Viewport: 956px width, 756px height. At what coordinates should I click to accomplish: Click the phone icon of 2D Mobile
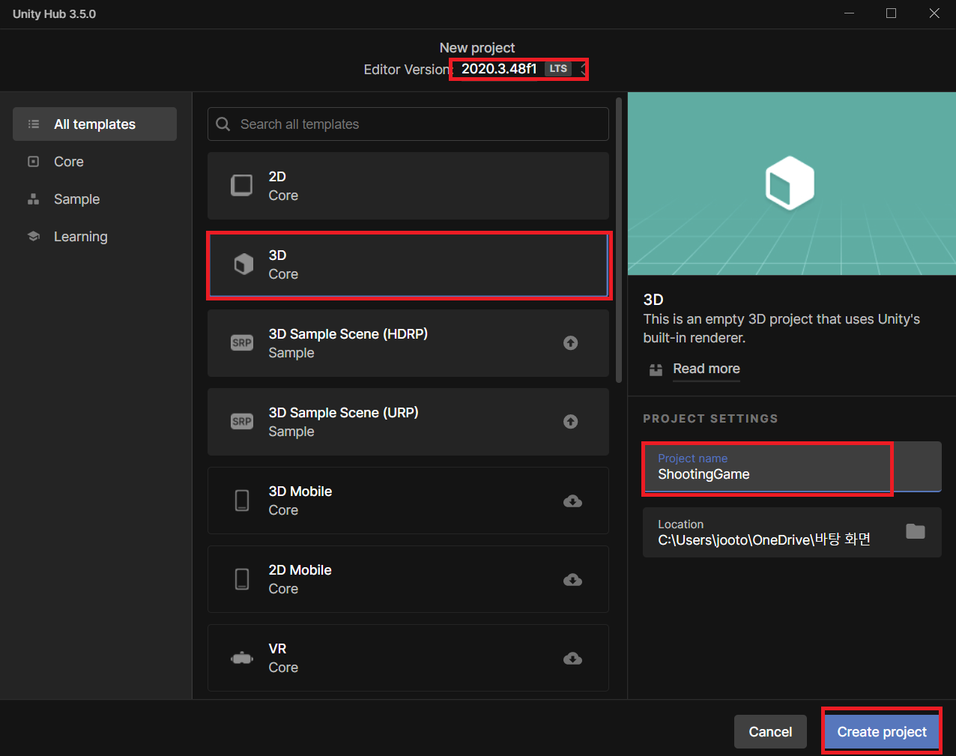242,579
